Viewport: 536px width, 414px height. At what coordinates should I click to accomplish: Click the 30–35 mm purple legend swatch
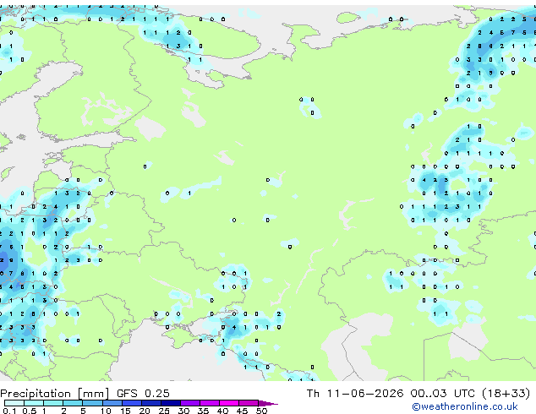click(x=190, y=403)
